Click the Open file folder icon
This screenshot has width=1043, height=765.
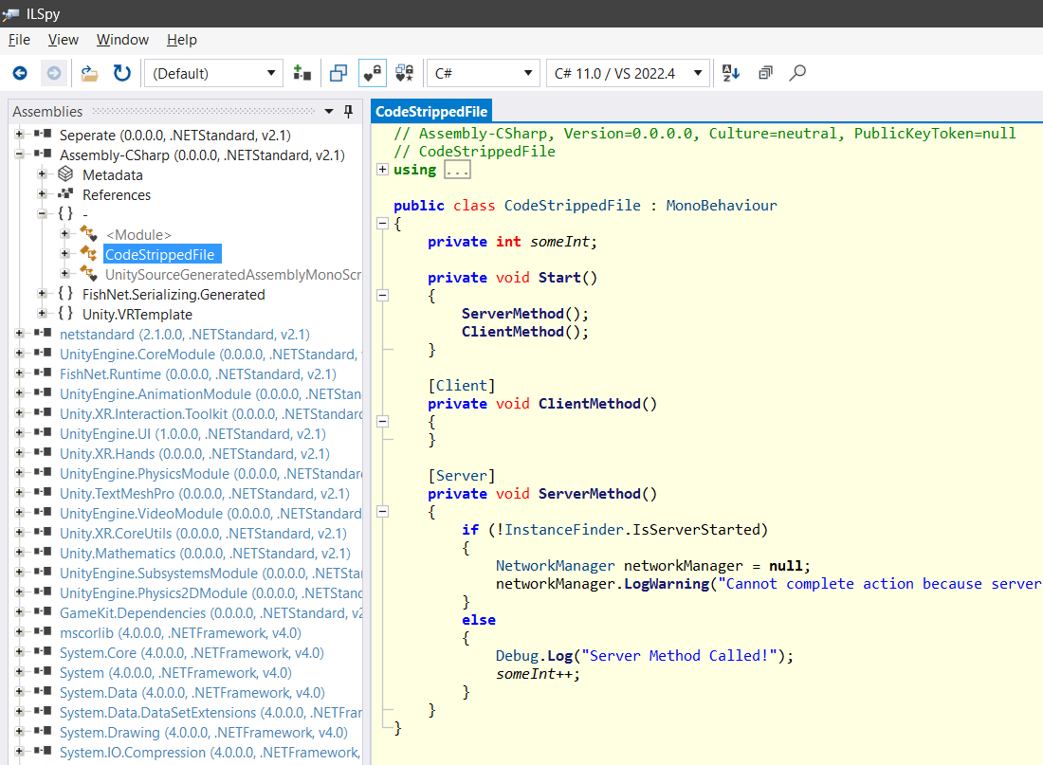pyautogui.click(x=89, y=73)
